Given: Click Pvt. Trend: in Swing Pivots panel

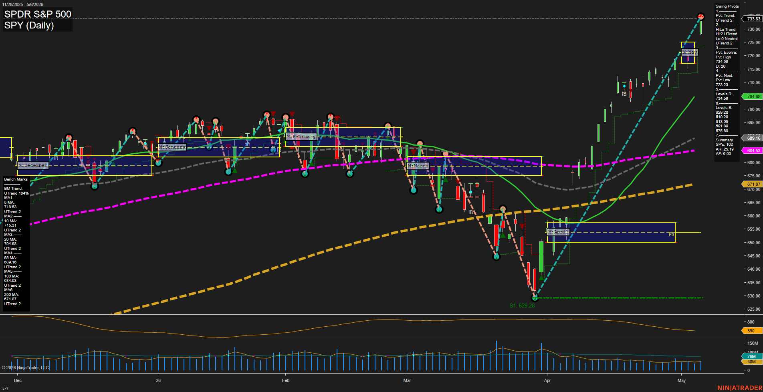Looking at the screenshot, I should coord(725,16).
